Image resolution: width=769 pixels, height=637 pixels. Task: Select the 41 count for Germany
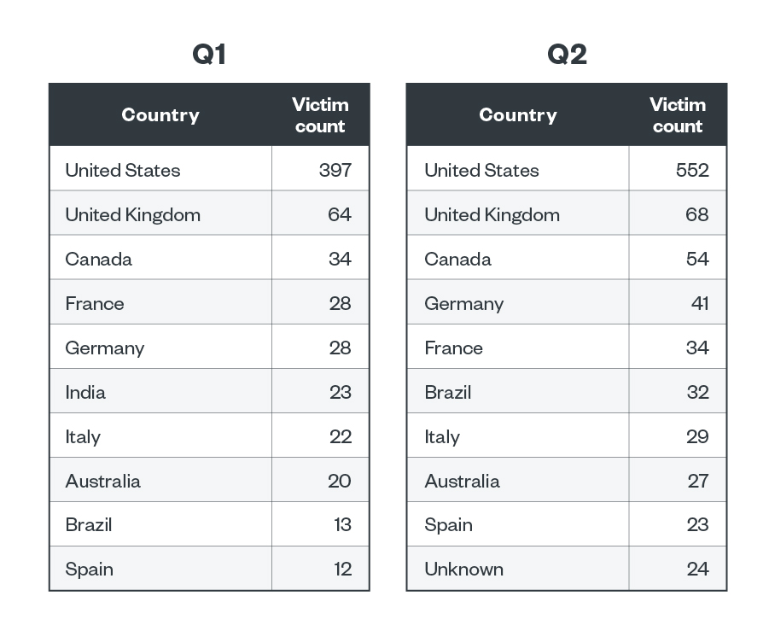coord(700,303)
